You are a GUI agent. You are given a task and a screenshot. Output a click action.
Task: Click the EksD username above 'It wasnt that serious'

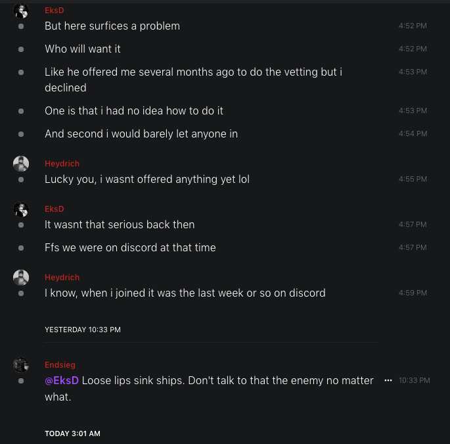55,209
